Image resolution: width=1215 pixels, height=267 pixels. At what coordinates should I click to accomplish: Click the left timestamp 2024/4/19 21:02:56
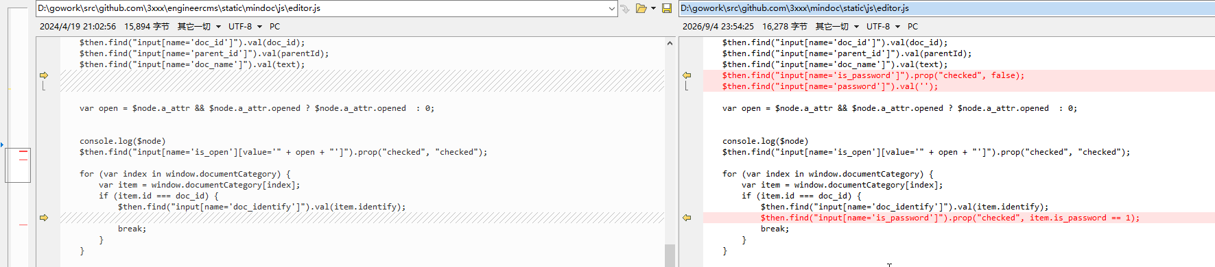tap(78, 27)
